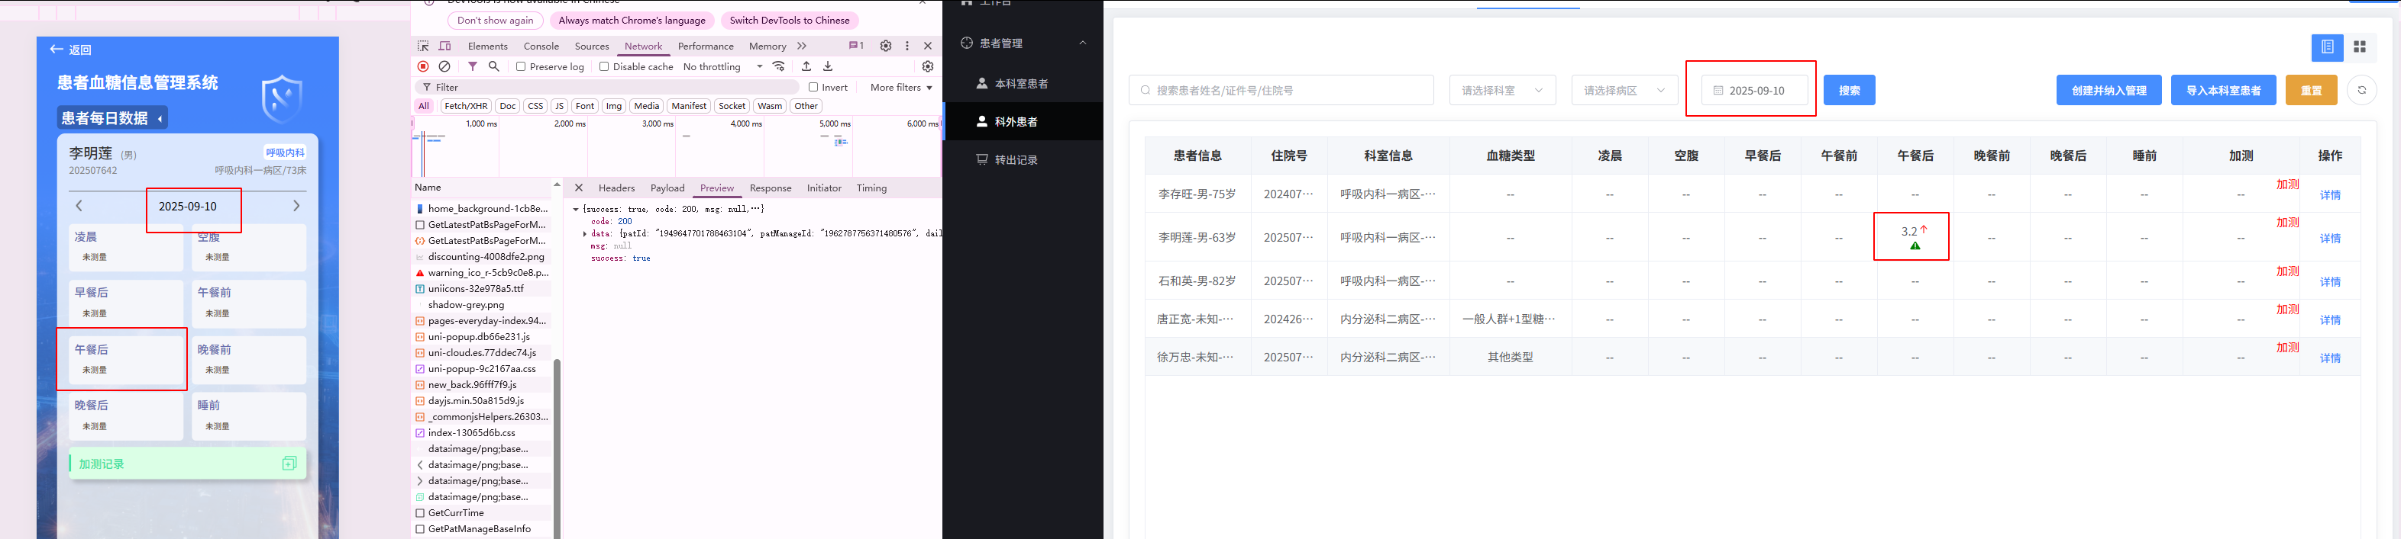
Task: Open the 患者每日数据 dropdown in the mobile app
Action: tap(113, 118)
